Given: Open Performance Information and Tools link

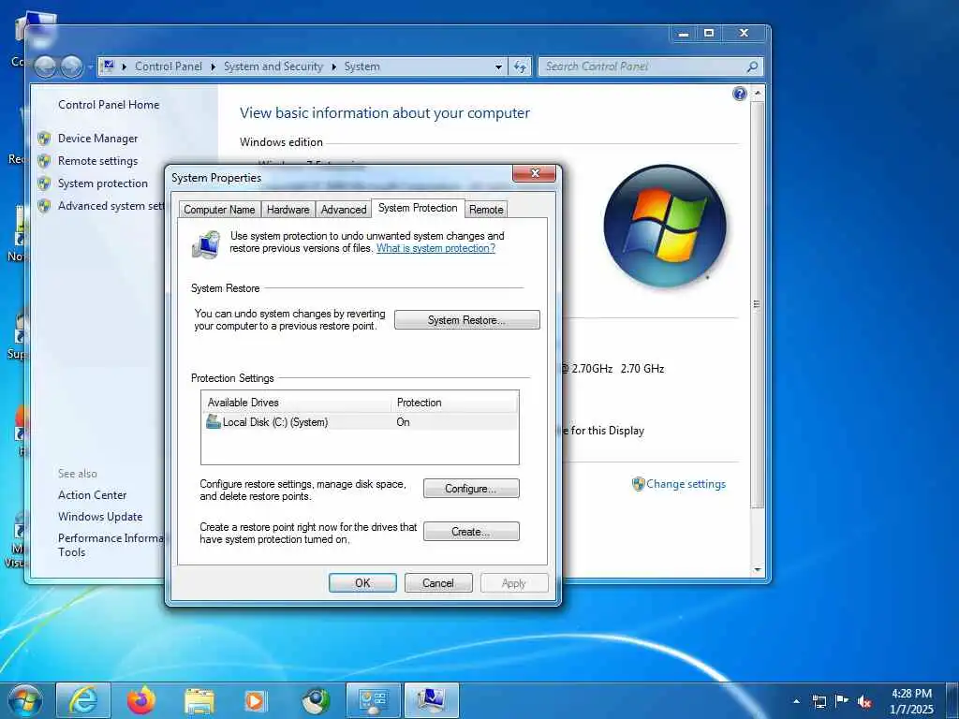Looking at the screenshot, I should coord(111,545).
